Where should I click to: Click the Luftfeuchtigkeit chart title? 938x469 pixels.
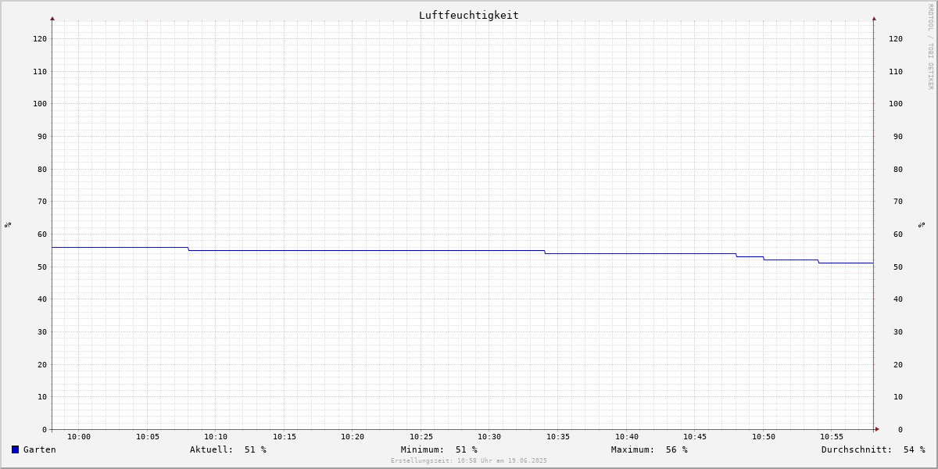468,15
